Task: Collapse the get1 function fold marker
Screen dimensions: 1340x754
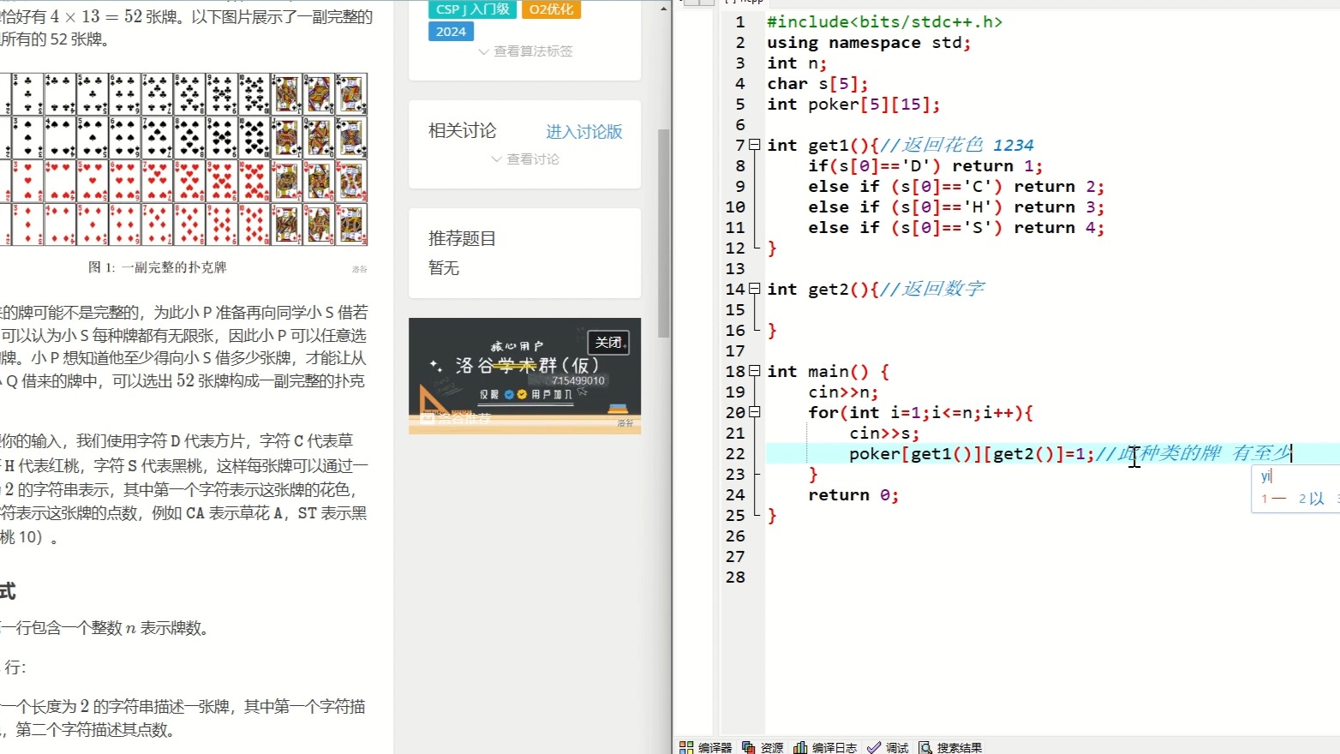Action: point(755,145)
